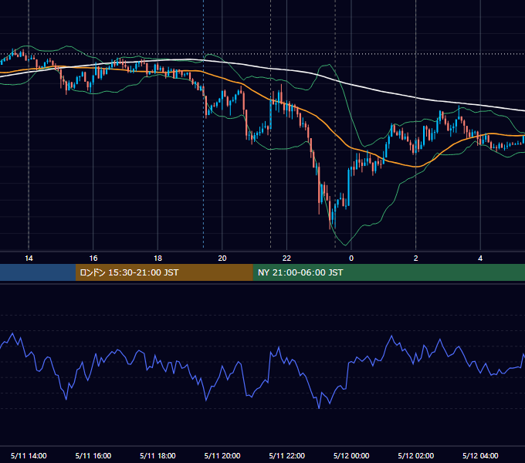Click the 5/12 04:00 time label
Image resolution: width=525 pixels, height=463 pixels.
tap(480, 455)
